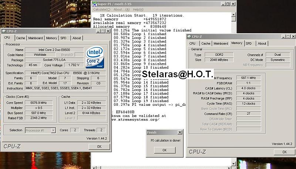This screenshot has width=296, height=169.
Task: Open Cache tab in right CPU-Z window
Action: pyautogui.click(x=206, y=44)
